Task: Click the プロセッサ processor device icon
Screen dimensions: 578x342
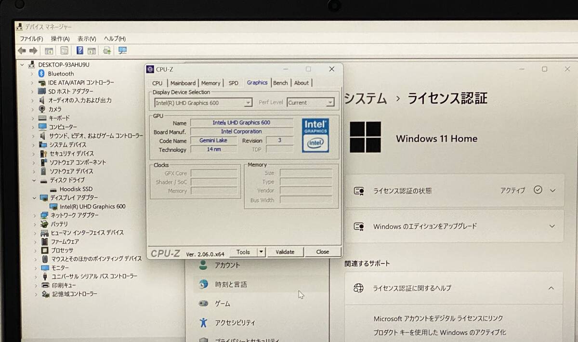Action: tap(44, 250)
